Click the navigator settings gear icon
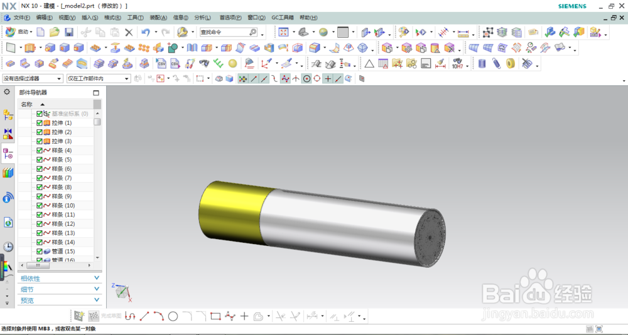 tap(7, 92)
